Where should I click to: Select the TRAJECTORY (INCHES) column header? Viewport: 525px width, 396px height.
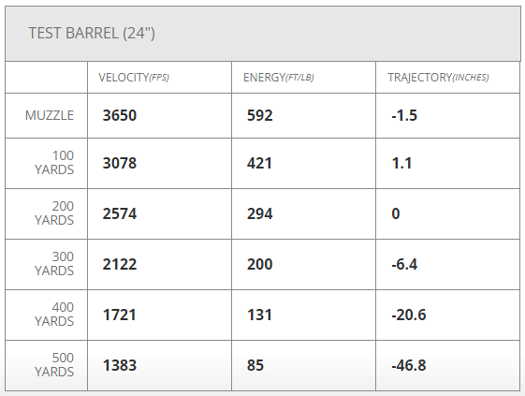click(x=438, y=78)
